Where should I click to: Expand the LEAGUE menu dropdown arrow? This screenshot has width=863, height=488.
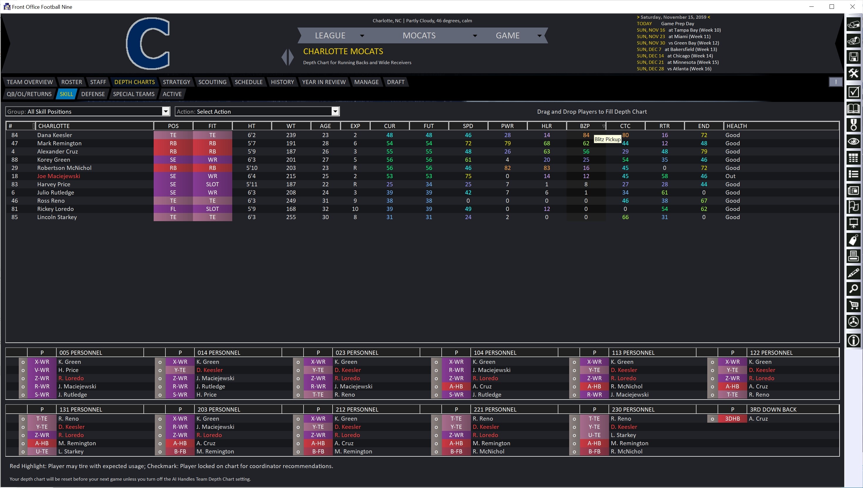coord(362,35)
